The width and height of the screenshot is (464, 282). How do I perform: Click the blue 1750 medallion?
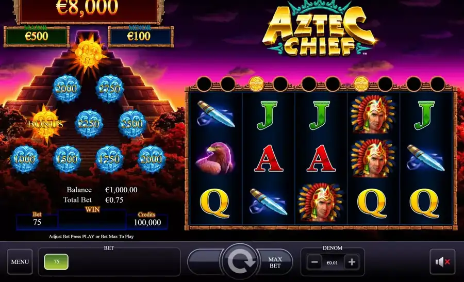click(x=109, y=159)
